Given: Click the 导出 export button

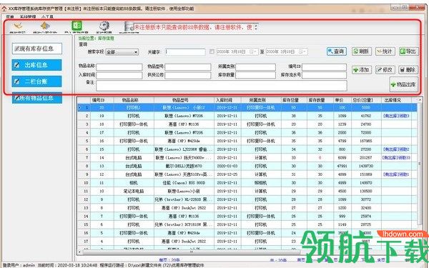Looking at the screenshot, I should [408, 51].
